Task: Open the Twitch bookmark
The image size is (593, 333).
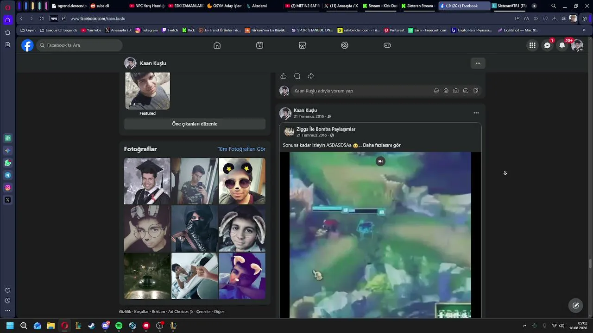Action: [170, 30]
